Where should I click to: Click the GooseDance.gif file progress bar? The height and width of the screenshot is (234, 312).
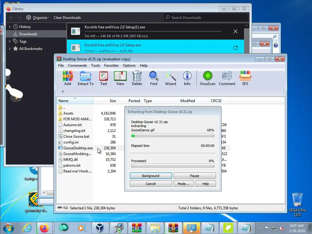tap(173, 136)
